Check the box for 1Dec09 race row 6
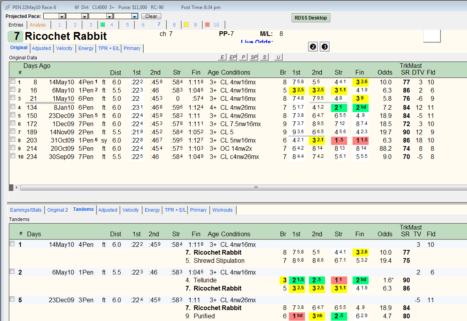Image resolution: width=467 pixels, height=321 pixels. [x=13, y=123]
